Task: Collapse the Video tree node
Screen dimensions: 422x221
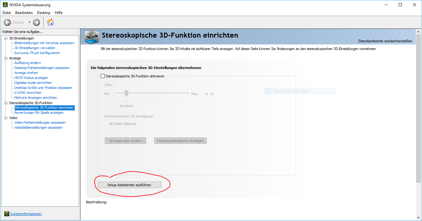Action: pos(6,118)
